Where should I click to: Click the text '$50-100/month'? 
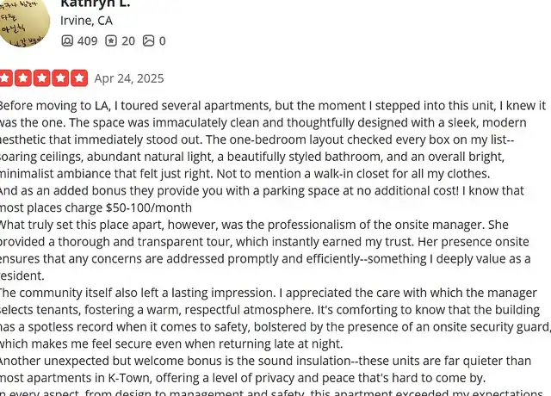(149, 207)
